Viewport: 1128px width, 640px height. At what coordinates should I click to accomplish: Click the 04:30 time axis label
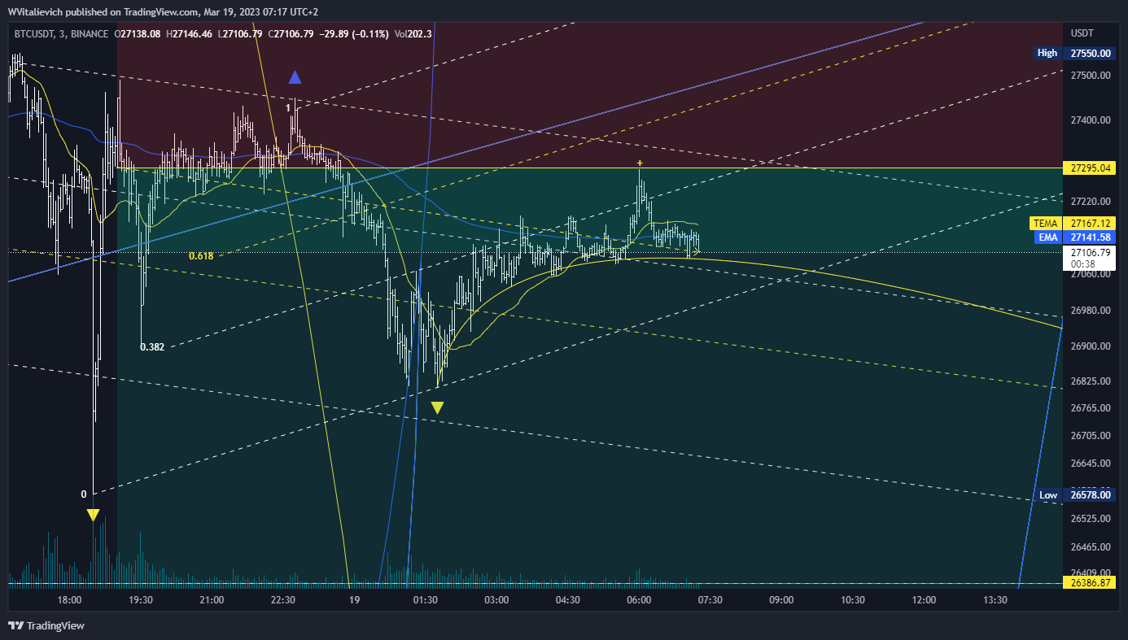click(x=568, y=600)
